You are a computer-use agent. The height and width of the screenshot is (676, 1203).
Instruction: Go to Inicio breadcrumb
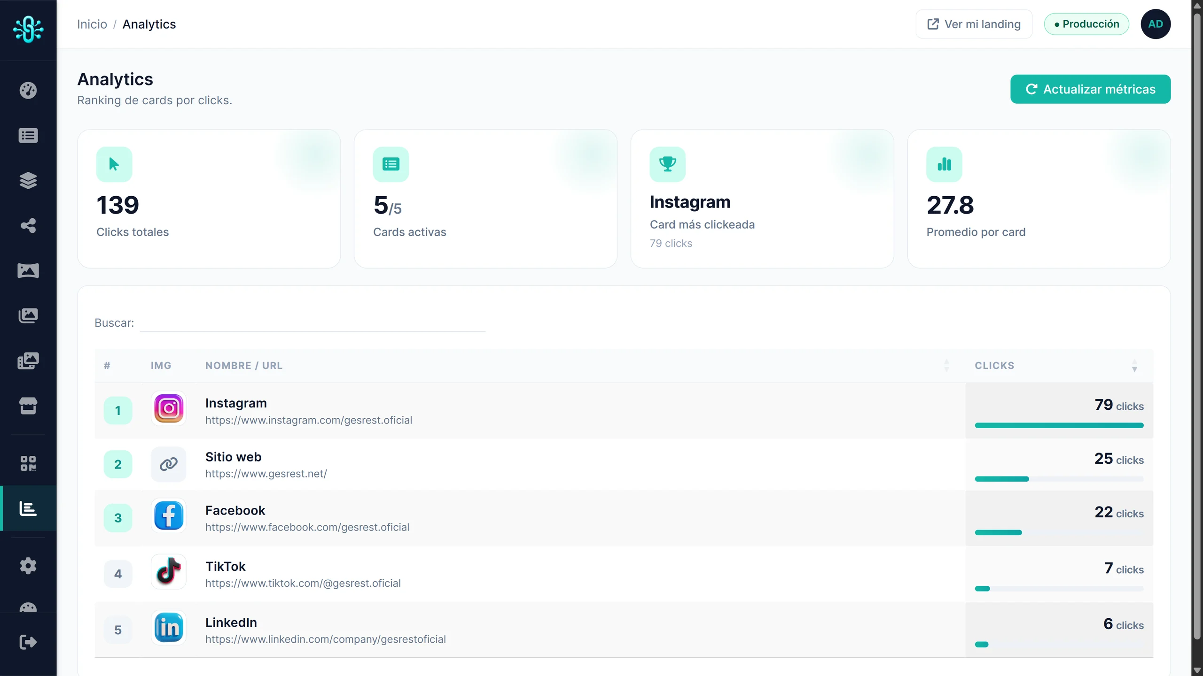point(92,24)
